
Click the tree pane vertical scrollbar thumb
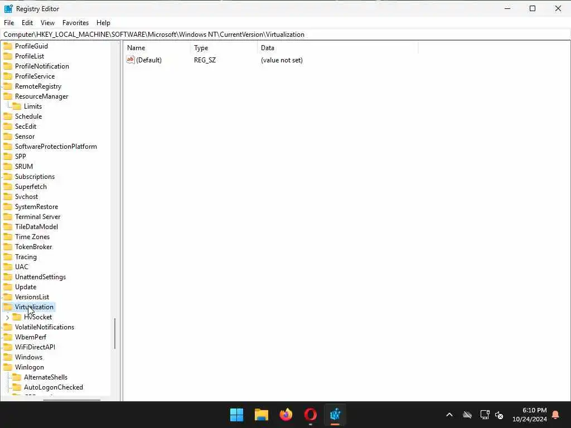pos(115,334)
